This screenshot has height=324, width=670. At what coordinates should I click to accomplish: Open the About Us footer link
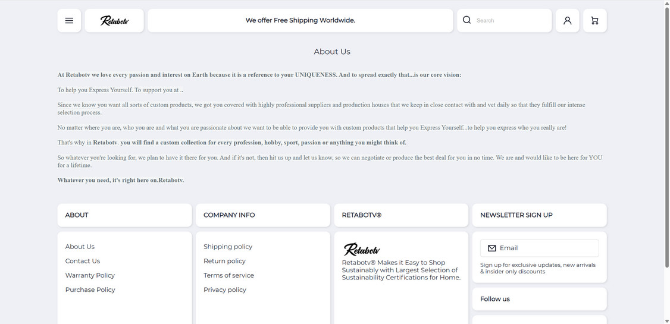pos(80,247)
